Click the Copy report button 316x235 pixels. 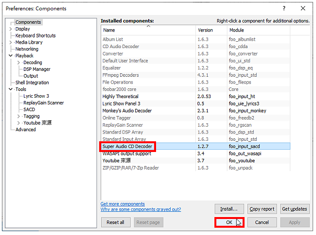(x=262, y=209)
